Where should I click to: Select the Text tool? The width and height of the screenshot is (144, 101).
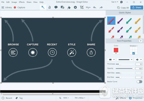coord(50,7)
